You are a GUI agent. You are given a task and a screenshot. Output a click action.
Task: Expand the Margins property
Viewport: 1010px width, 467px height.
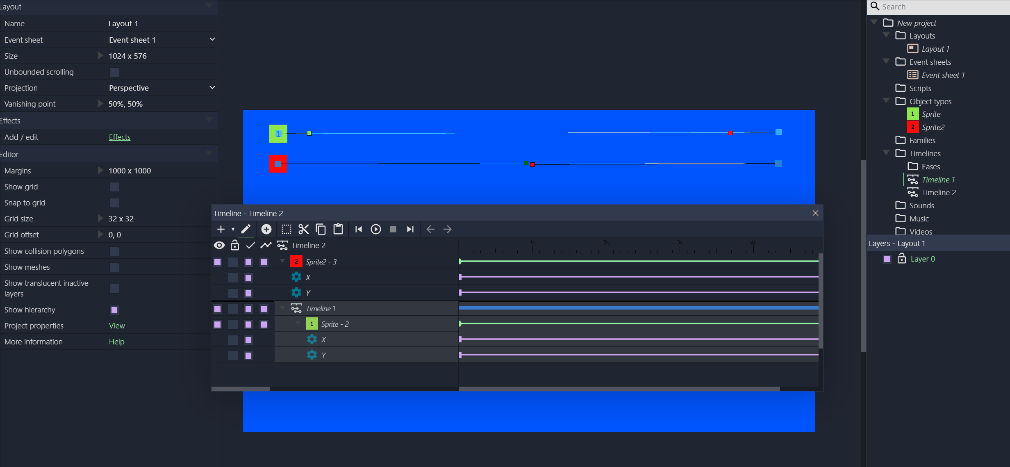point(100,170)
